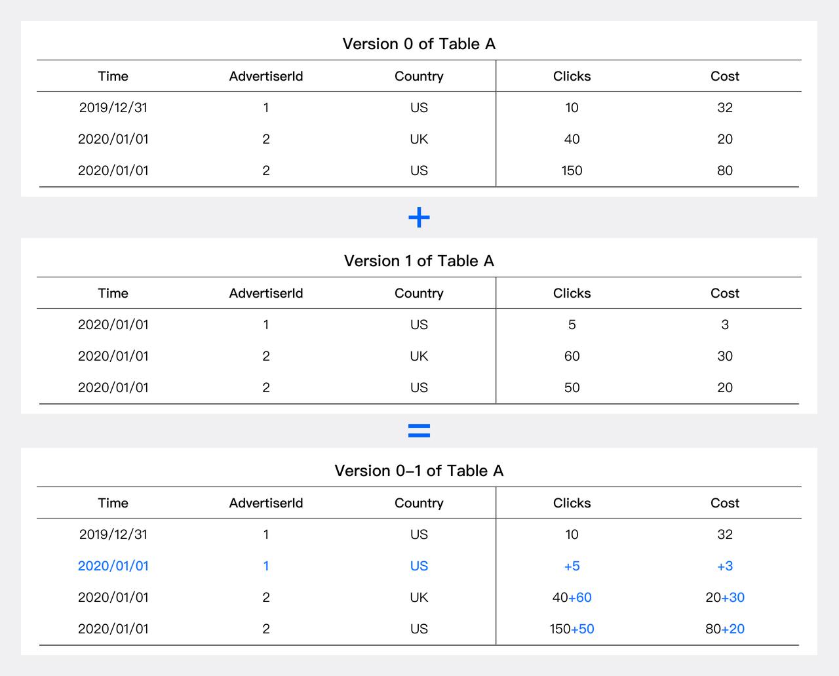Select the UK country cell in Version 1
This screenshot has height=676, width=839.
pyautogui.click(x=419, y=356)
